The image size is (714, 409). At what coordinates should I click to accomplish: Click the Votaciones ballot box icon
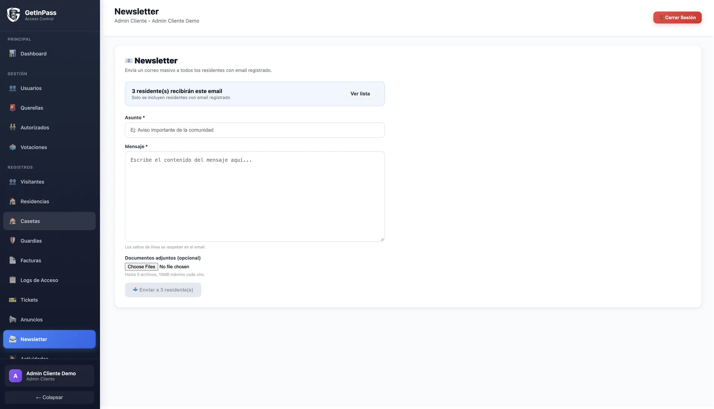(x=13, y=147)
